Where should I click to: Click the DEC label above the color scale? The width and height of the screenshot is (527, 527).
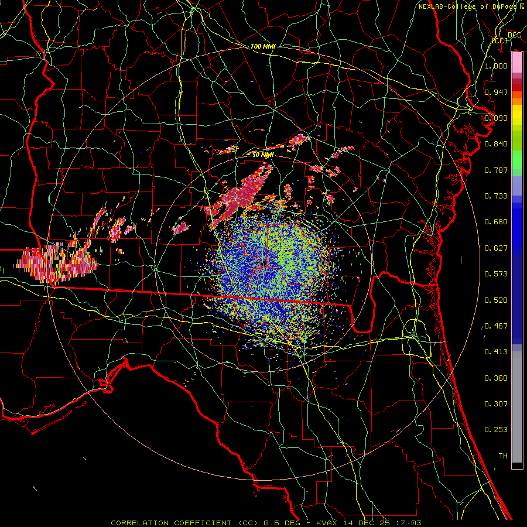514,35
